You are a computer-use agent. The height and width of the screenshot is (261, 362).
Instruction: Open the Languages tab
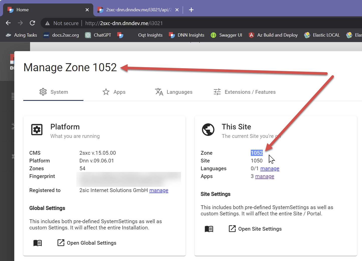coord(174,92)
